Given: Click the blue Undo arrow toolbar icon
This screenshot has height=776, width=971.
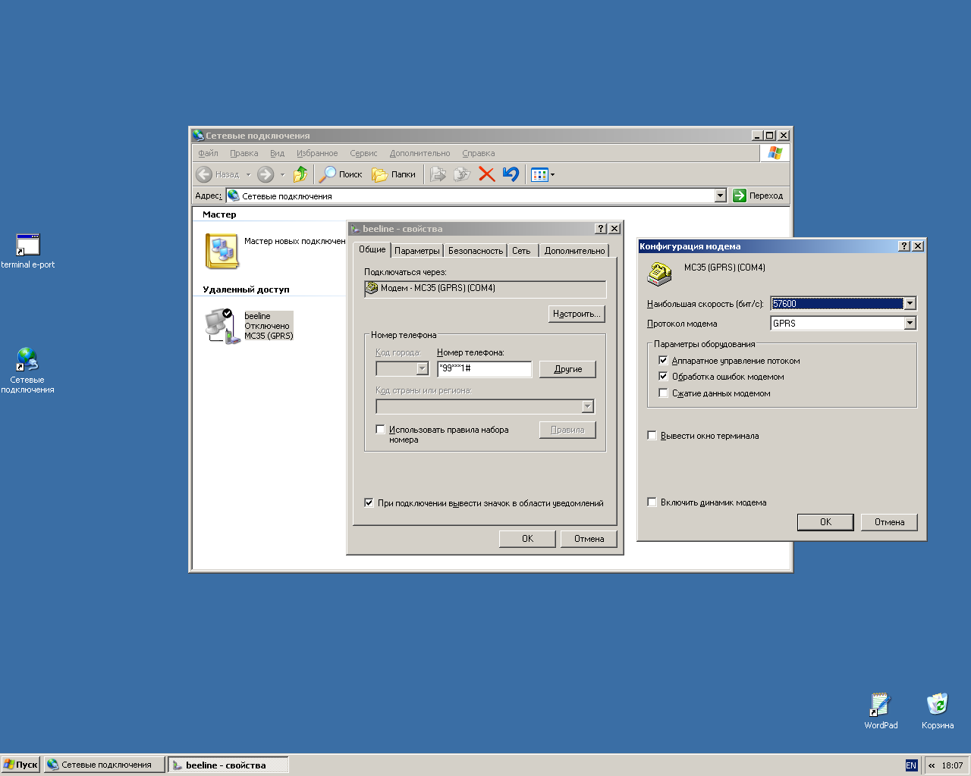Looking at the screenshot, I should pyautogui.click(x=511, y=174).
